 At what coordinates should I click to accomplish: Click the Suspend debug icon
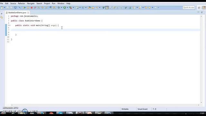(28, 8)
